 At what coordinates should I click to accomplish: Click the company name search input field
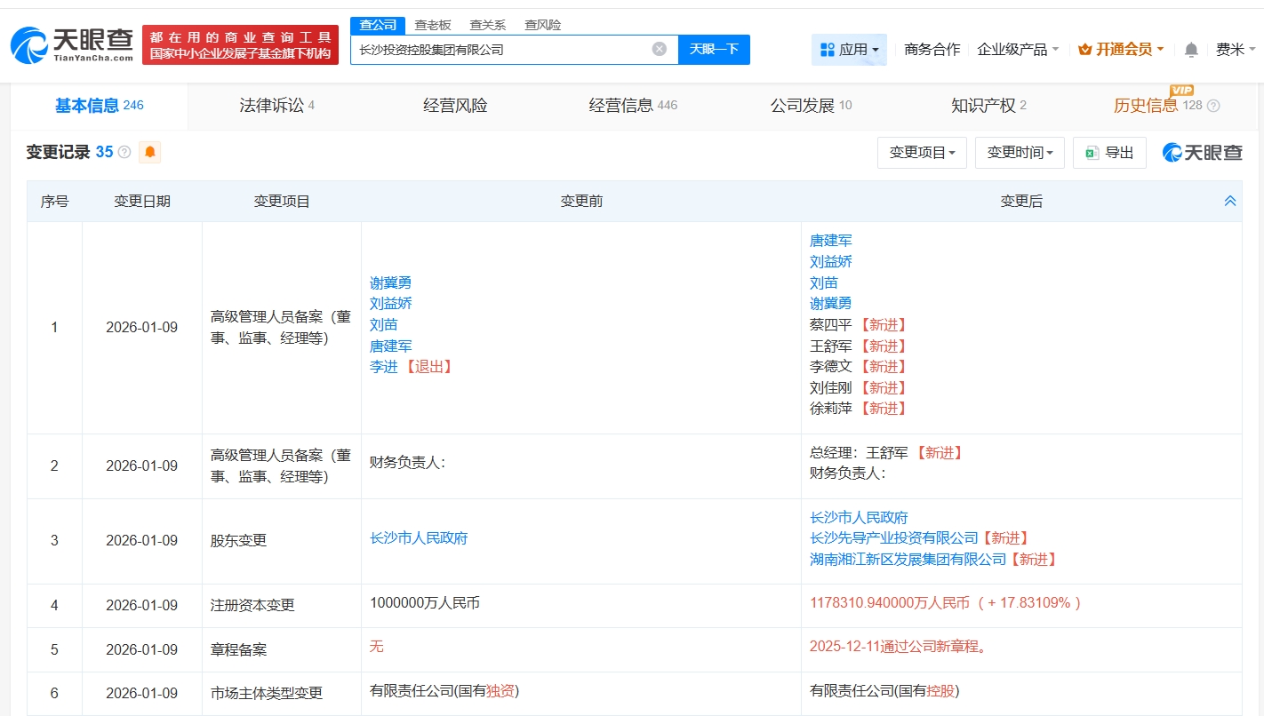(498, 50)
